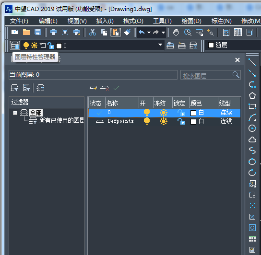261x255 pixels.
Task: Click the Delete Layer icon
Action: click(105, 88)
